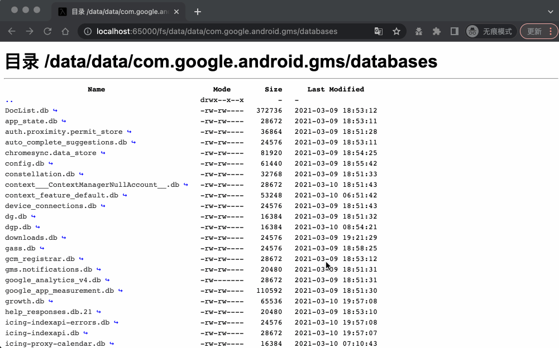559x348 pixels.
Task: Click the Size column header
Action: point(274,89)
